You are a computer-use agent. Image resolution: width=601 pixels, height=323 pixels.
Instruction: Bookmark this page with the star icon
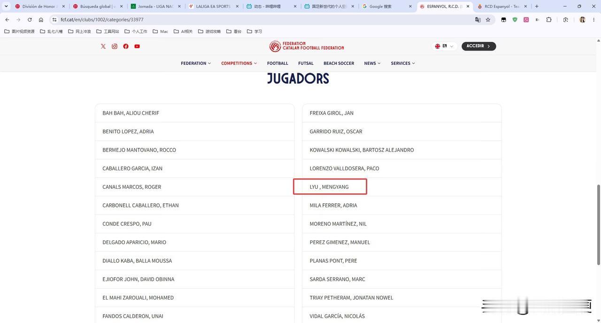point(488,20)
